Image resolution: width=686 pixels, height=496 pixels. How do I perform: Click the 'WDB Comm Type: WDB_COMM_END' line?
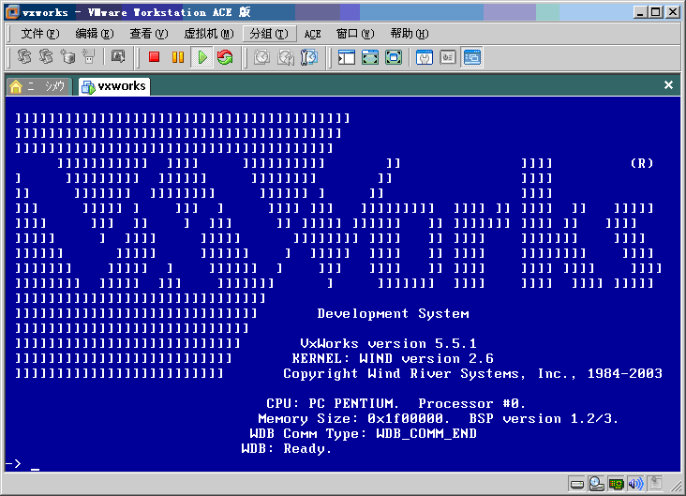(363, 433)
